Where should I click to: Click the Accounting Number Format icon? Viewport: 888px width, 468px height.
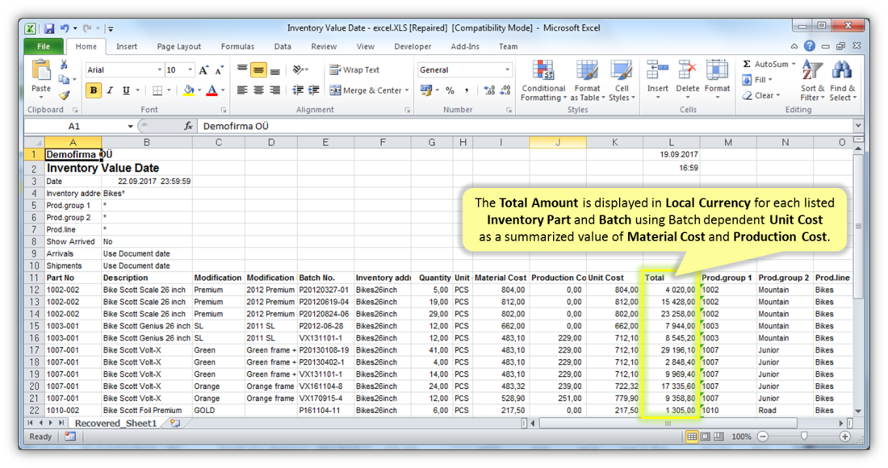[x=426, y=90]
